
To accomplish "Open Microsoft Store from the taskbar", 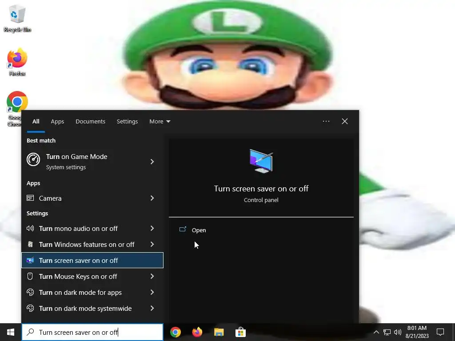I will pos(240,332).
